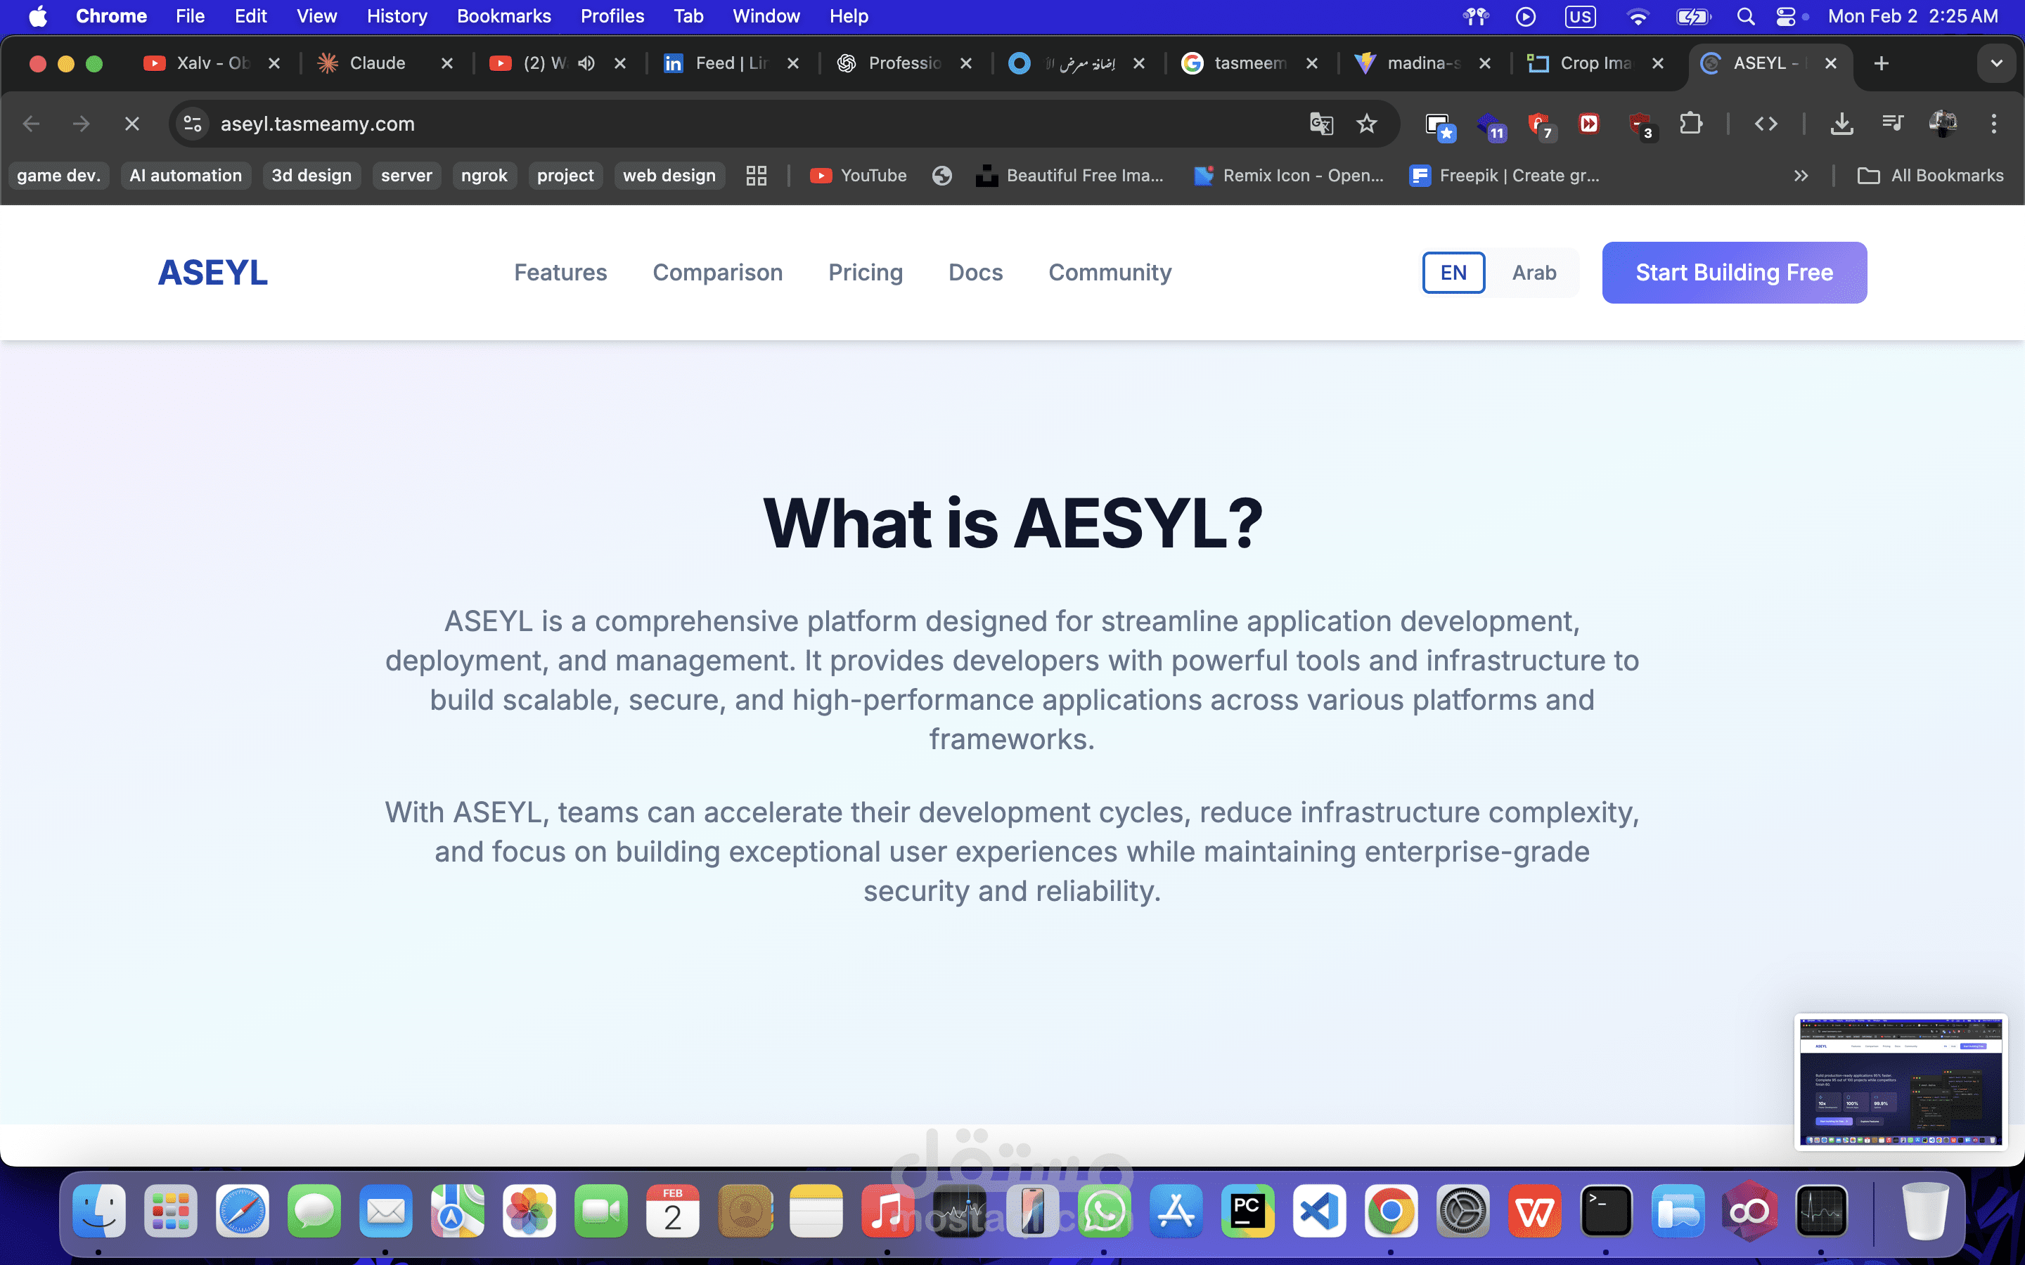
Task: Expand the tab search dropdown arrow
Action: pyautogui.click(x=1997, y=63)
